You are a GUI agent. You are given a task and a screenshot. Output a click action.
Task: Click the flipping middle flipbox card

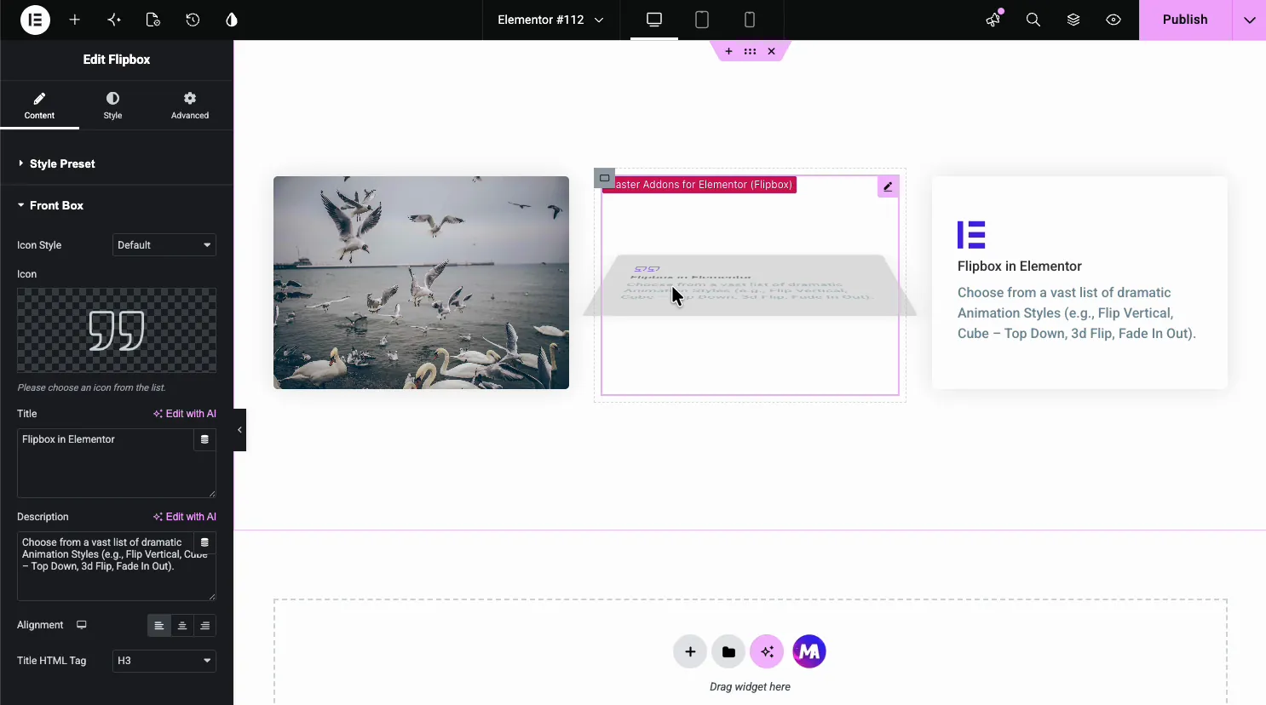click(750, 285)
